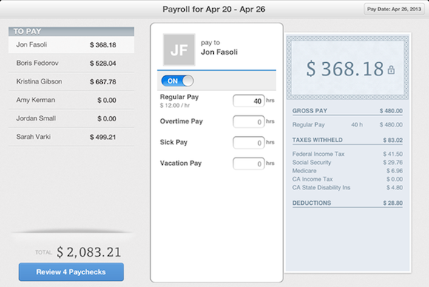Click the $ 83.02 taxes withheld total

[x=393, y=141]
